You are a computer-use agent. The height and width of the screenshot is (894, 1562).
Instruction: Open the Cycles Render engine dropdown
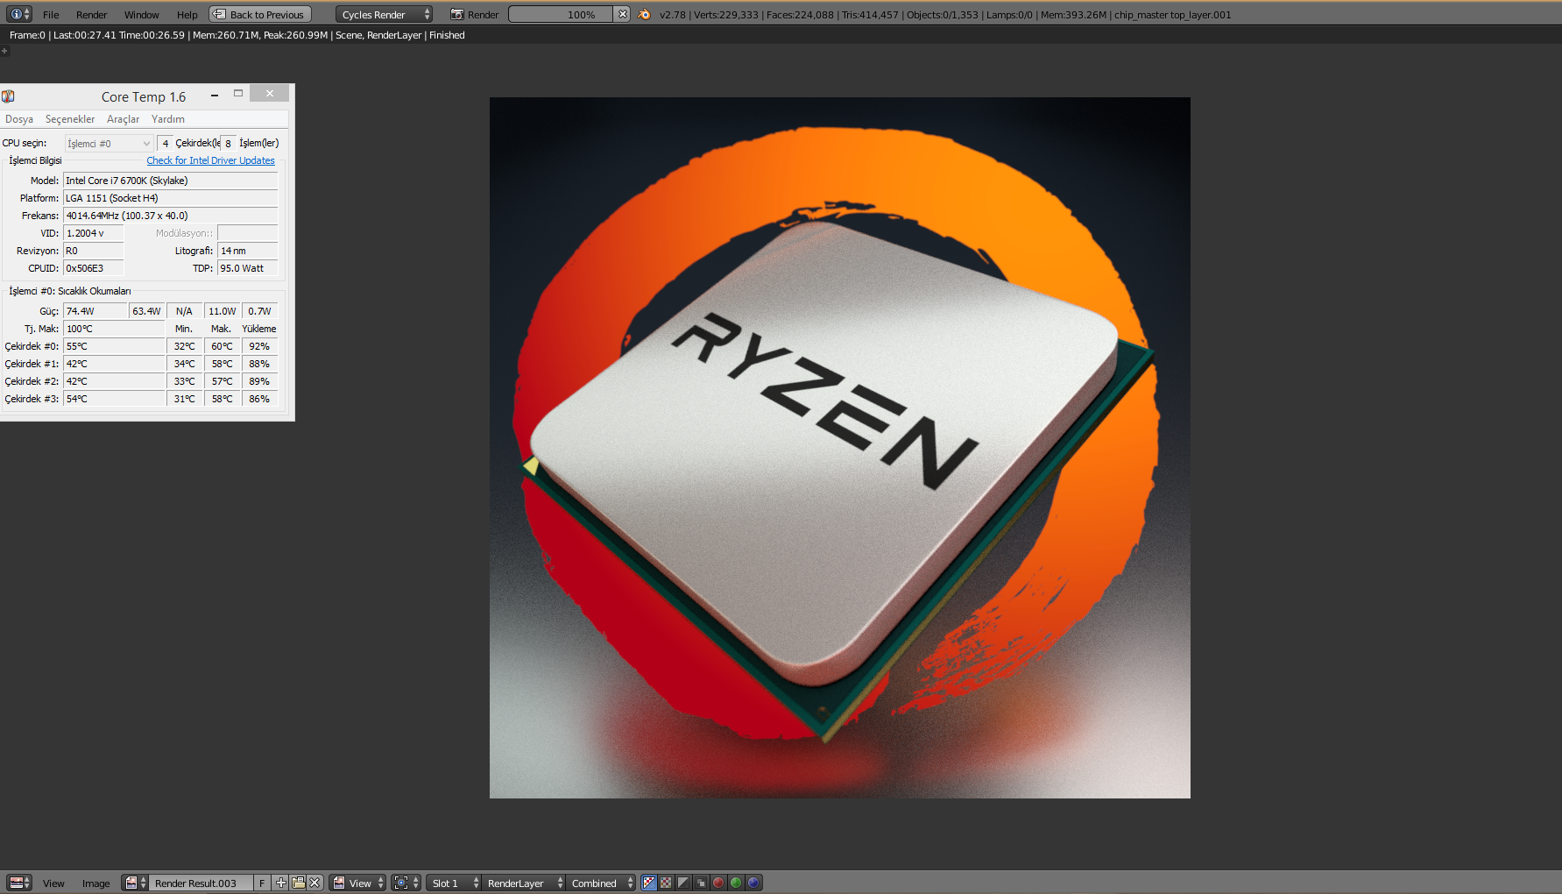[x=385, y=14]
